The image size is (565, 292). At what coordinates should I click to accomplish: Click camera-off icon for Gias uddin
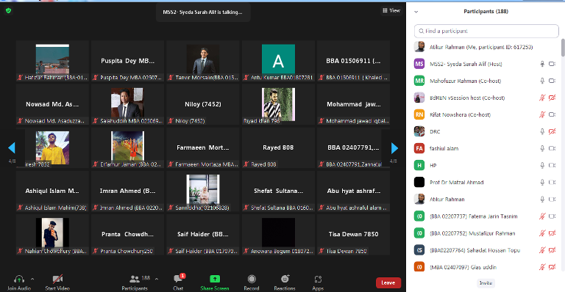(x=552, y=267)
